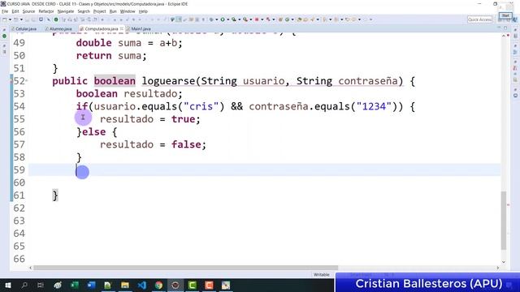Viewport: 520px width, 292px height.
Task: Open the Navigate menu
Action: pyautogui.click(x=66, y=11)
